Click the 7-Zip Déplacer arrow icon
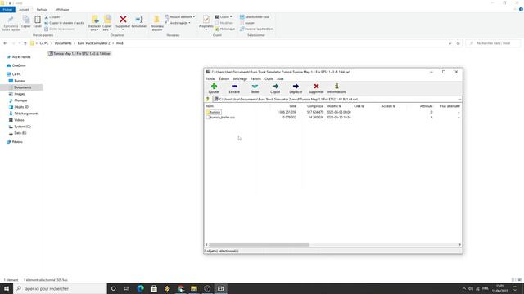The image size is (524, 294). tap(296, 87)
